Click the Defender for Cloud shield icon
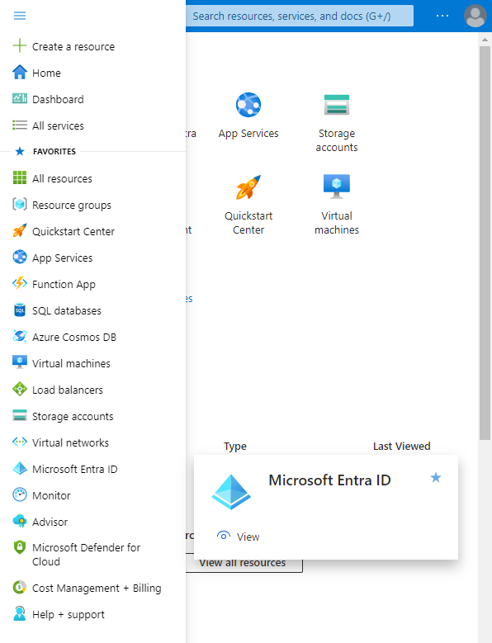 point(20,547)
